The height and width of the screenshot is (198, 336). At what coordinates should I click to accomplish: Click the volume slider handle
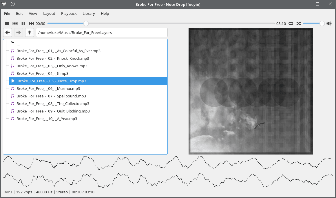[322, 23]
